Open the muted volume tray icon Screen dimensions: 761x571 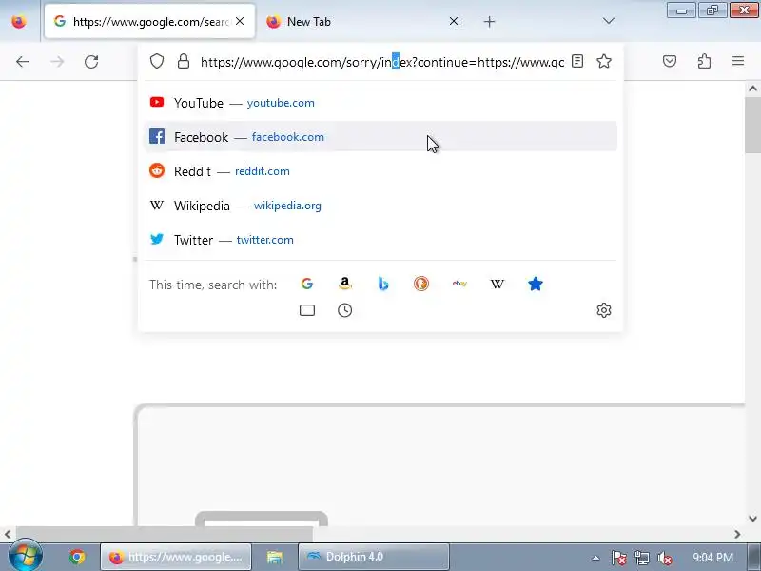664,558
